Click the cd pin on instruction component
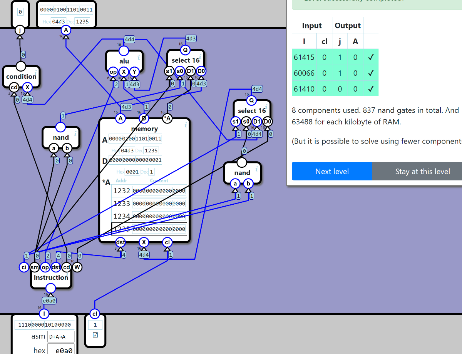Viewport: 462px width, 354px height. click(67, 267)
